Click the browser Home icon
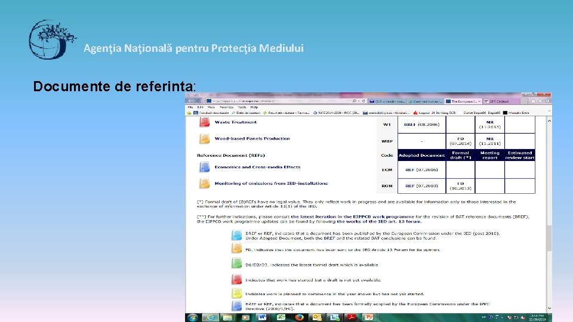The image size is (573, 322). [533, 101]
